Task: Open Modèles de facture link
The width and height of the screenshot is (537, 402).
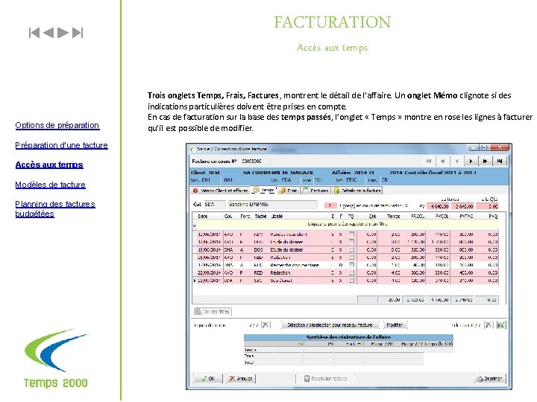Action: point(51,185)
